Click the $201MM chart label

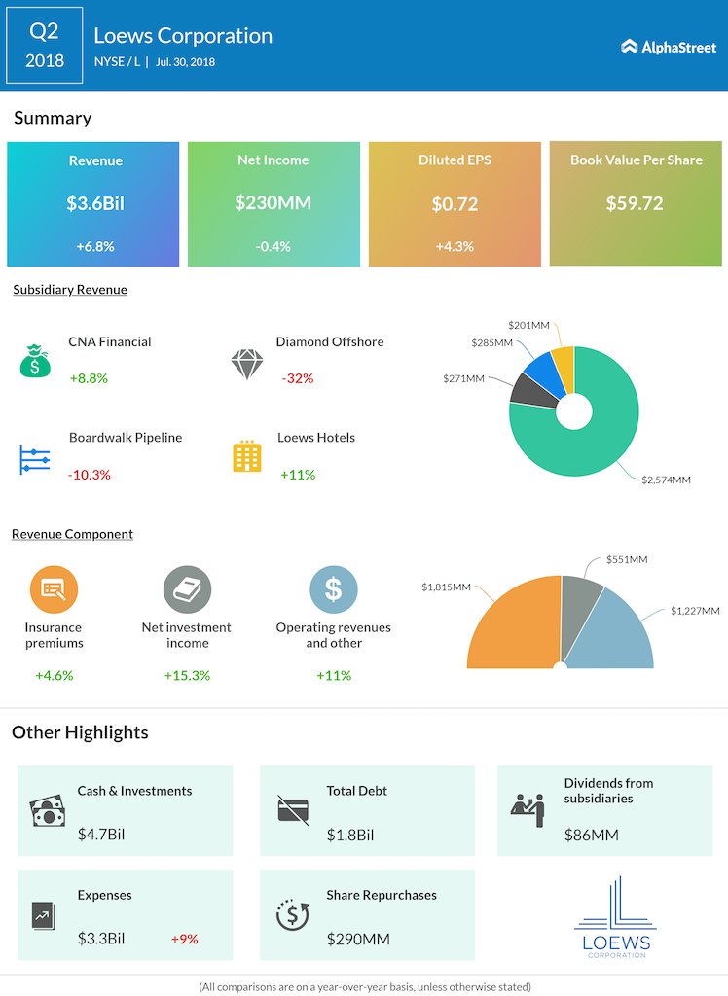tap(528, 325)
